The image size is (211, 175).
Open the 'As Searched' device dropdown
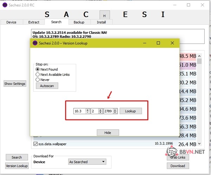pyautogui.click(x=87, y=162)
